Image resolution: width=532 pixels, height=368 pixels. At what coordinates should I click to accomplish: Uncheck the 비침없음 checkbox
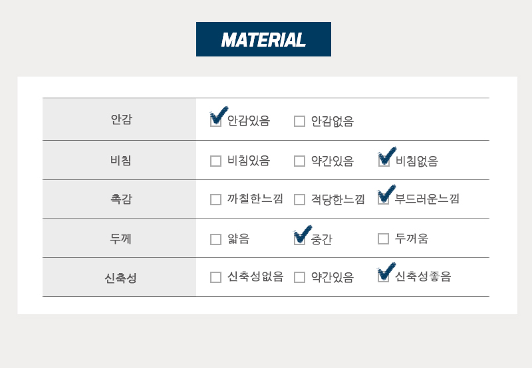coord(384,161)
